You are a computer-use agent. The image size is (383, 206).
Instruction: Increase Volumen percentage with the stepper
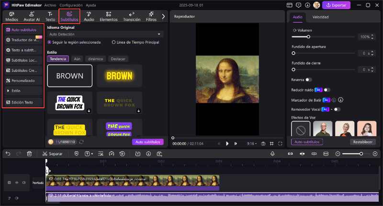372,35
